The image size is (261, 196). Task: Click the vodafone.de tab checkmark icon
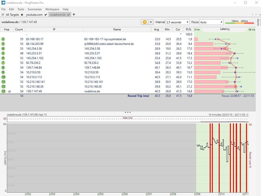[68, 15]
